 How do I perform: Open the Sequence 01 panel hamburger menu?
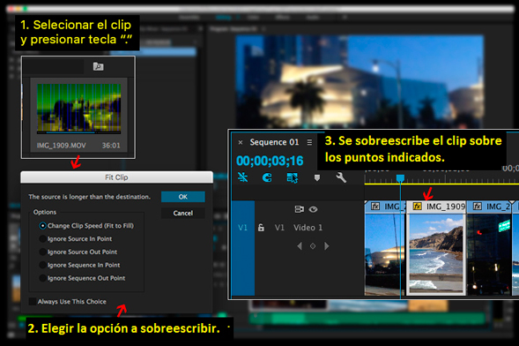309,142
